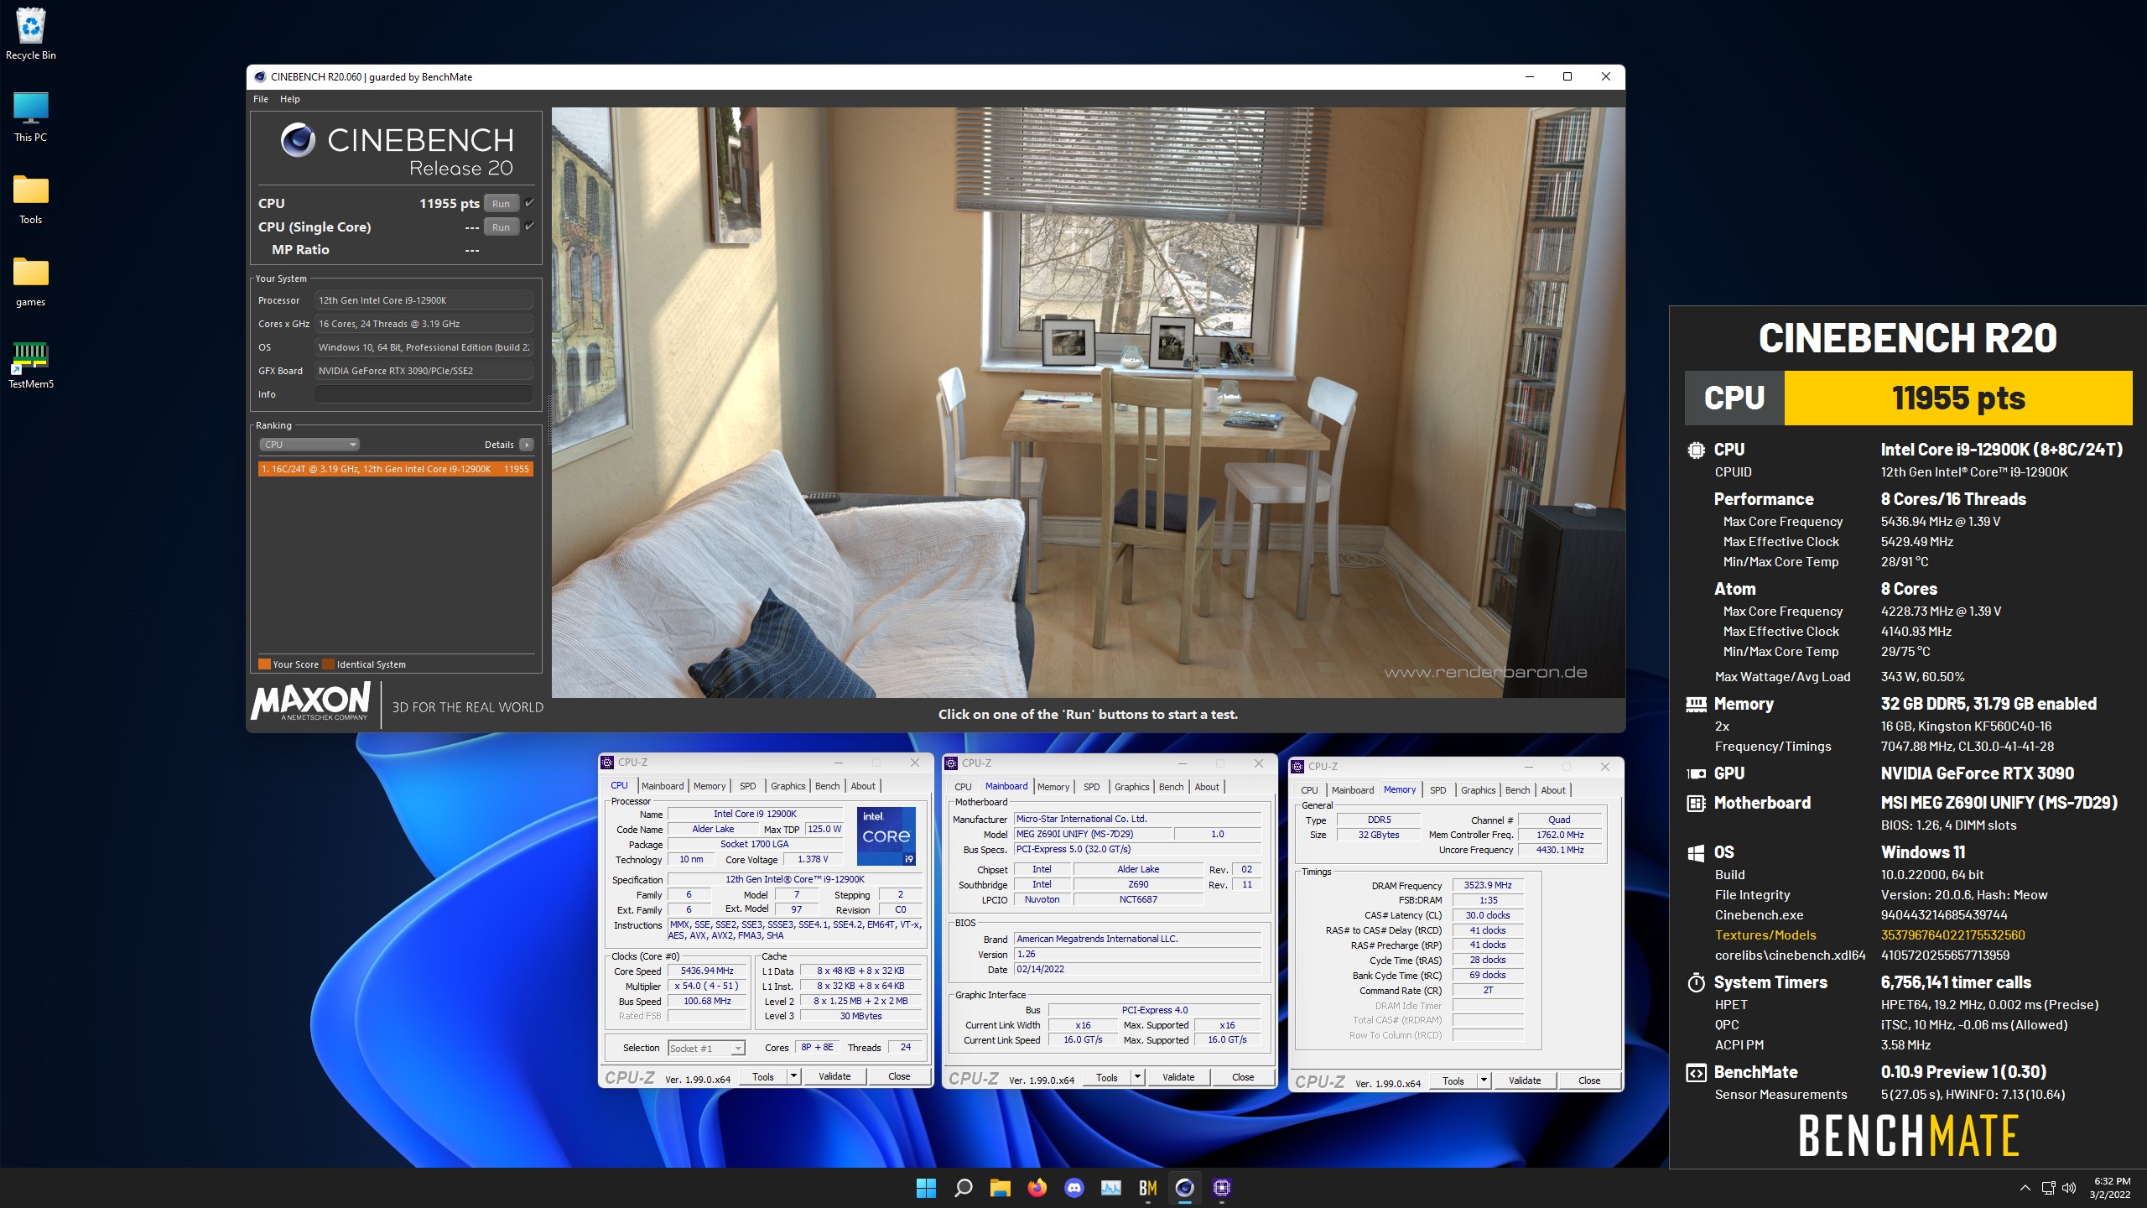
Task: Open Discord from the taskbar
Action: coord(1074,1188)
